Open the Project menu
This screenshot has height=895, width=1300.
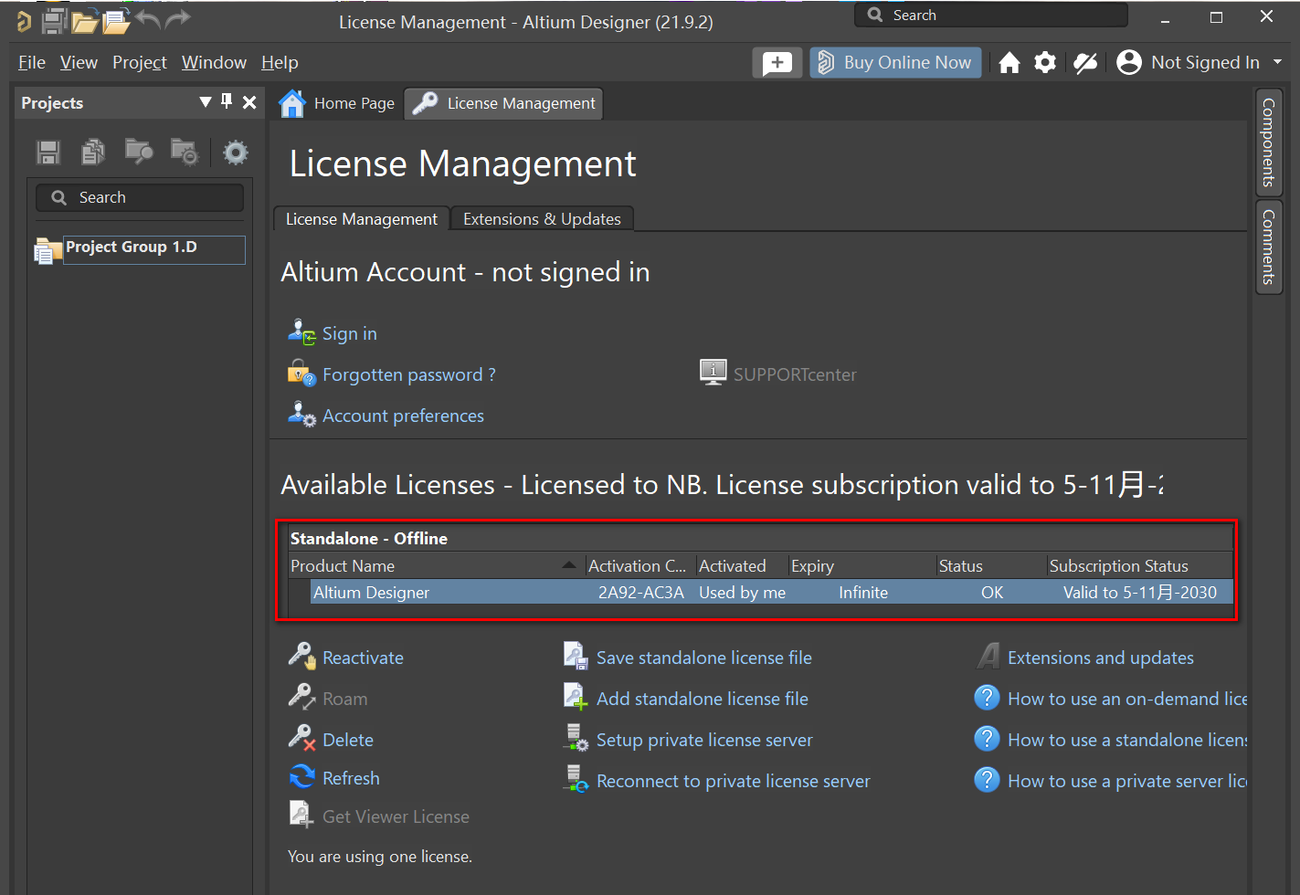click(x=140, y=62)
